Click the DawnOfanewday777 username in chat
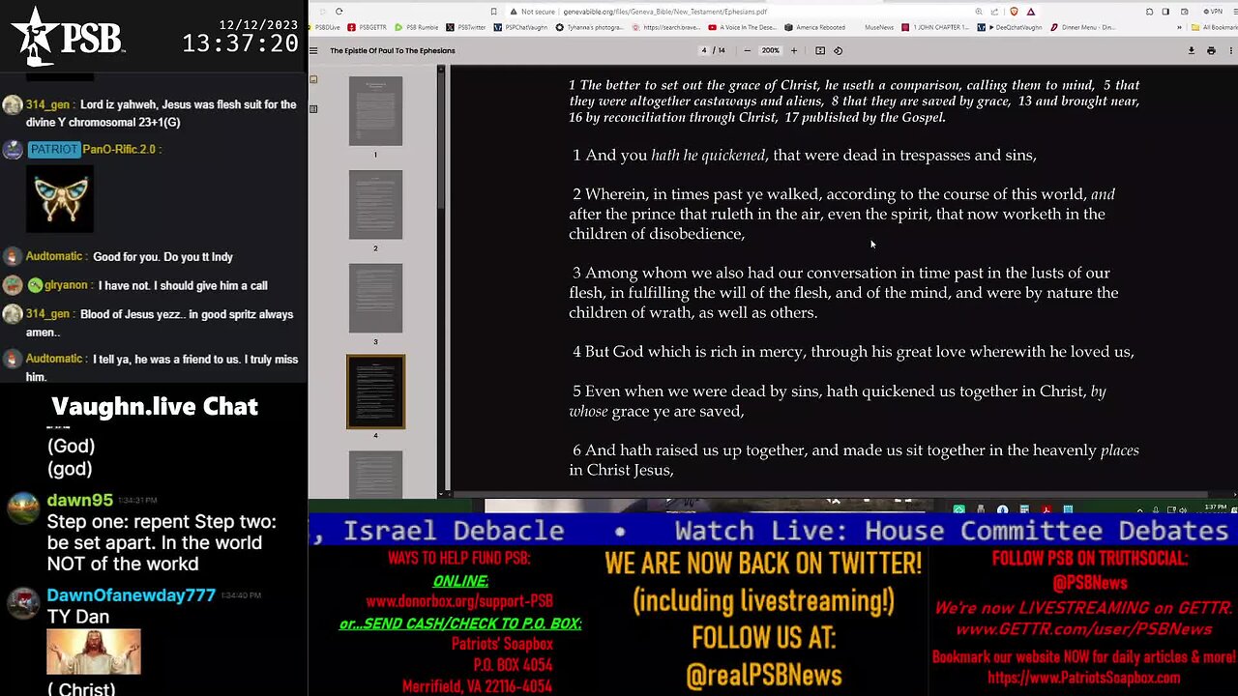Image resolution: width=1238 pixels, height=696 pixels. [131, 595]
